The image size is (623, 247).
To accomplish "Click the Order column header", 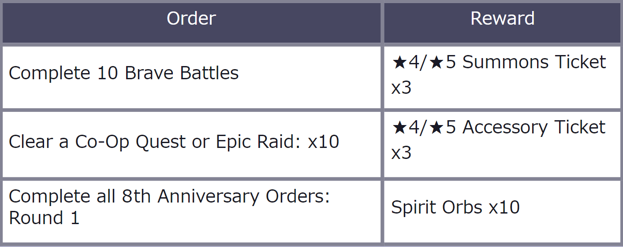I will coord(191,18).
